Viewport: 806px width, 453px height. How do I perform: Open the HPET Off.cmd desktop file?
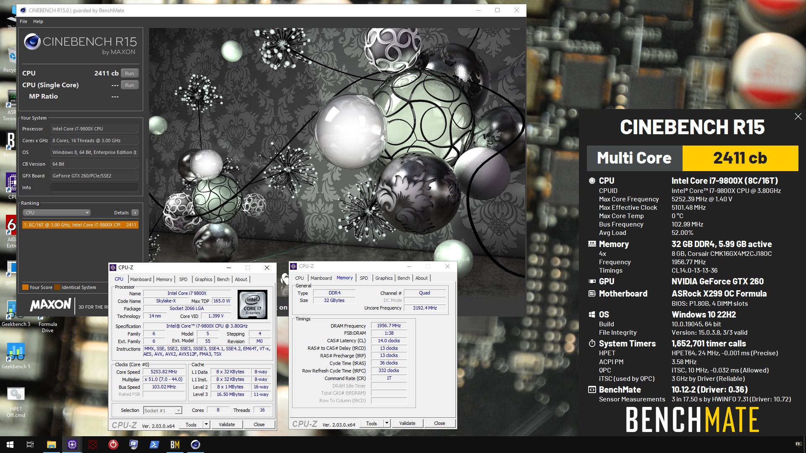[16, 402]
